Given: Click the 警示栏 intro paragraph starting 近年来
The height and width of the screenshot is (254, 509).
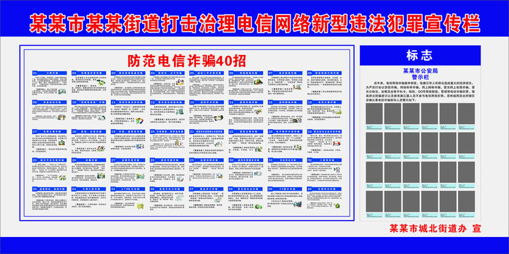Looking at the screenshot, I should (421, 91).
